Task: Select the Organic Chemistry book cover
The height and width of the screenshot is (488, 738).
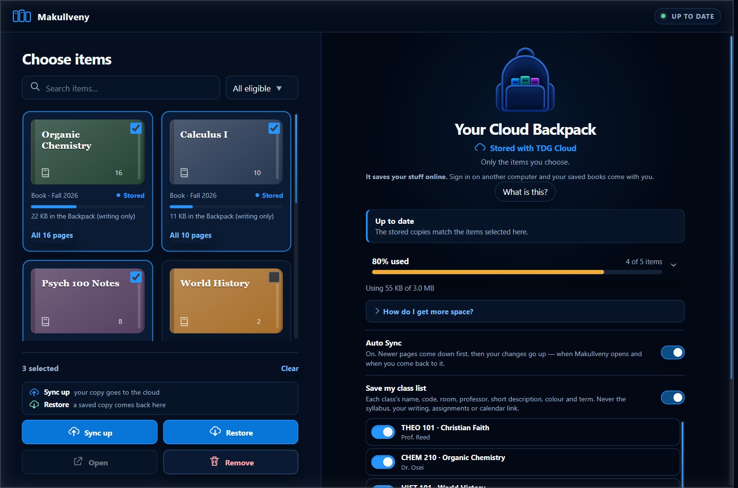Action: (x=88, y=152)
